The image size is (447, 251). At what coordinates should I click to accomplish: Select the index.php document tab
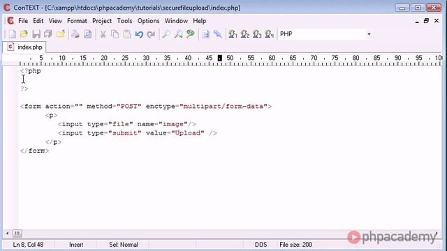[25, 47]
